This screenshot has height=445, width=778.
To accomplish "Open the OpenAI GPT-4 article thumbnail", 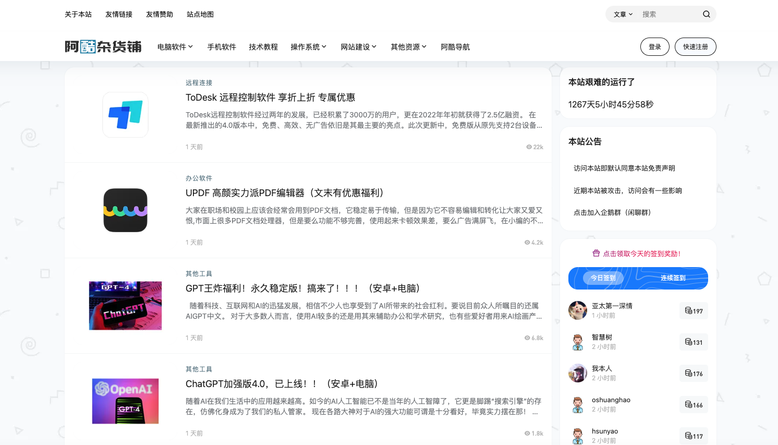I will click(x=125, y=401).
